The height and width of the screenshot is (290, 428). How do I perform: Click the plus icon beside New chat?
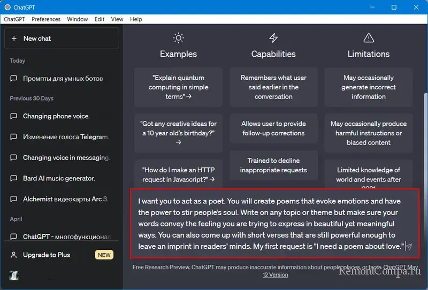14,39
